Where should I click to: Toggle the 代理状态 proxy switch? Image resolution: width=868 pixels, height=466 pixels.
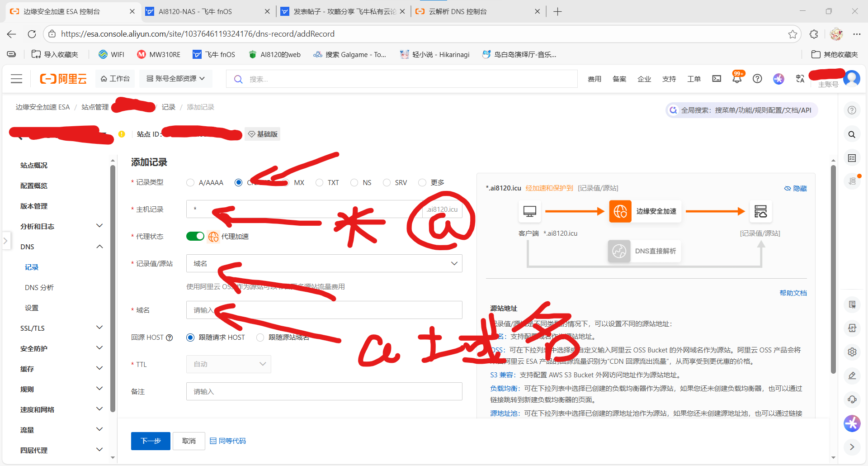tap(195, 236)
